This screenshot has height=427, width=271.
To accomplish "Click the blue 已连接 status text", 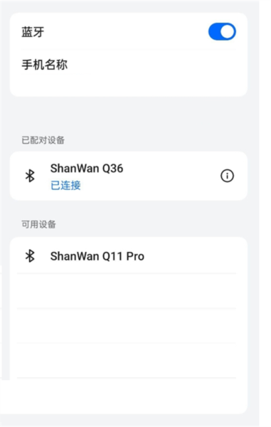I will (65, 186).
